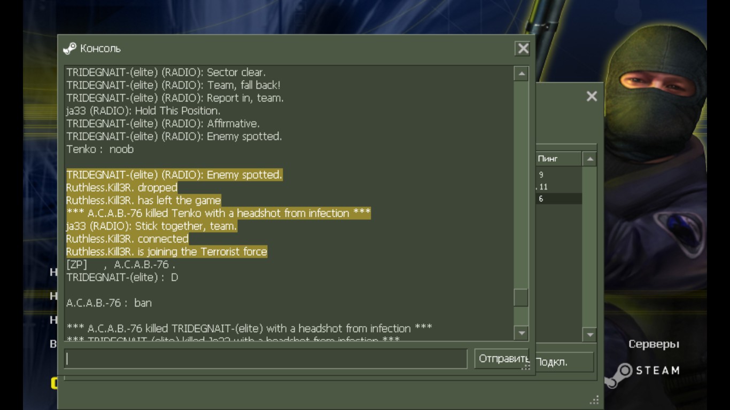The height and width of the screenshot is (410, 730).
Task: Click the Steam icon beside Консоль title
Action: click(x=69, y=49)
